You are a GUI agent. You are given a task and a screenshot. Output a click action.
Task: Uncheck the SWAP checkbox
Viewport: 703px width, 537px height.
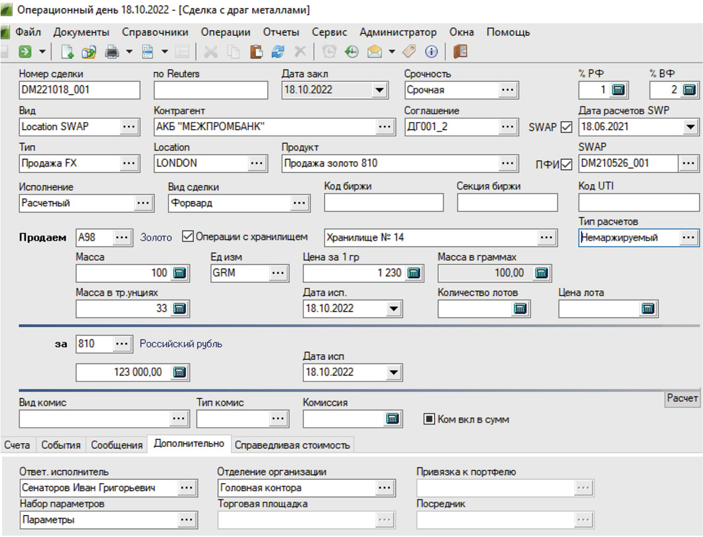tap(566, 127)
